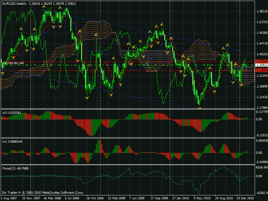This screenshot has height=201, width=268.
Task: Click the 16 Mar 2008 date label
Action: pyautogui.click(x=52, y=198)
